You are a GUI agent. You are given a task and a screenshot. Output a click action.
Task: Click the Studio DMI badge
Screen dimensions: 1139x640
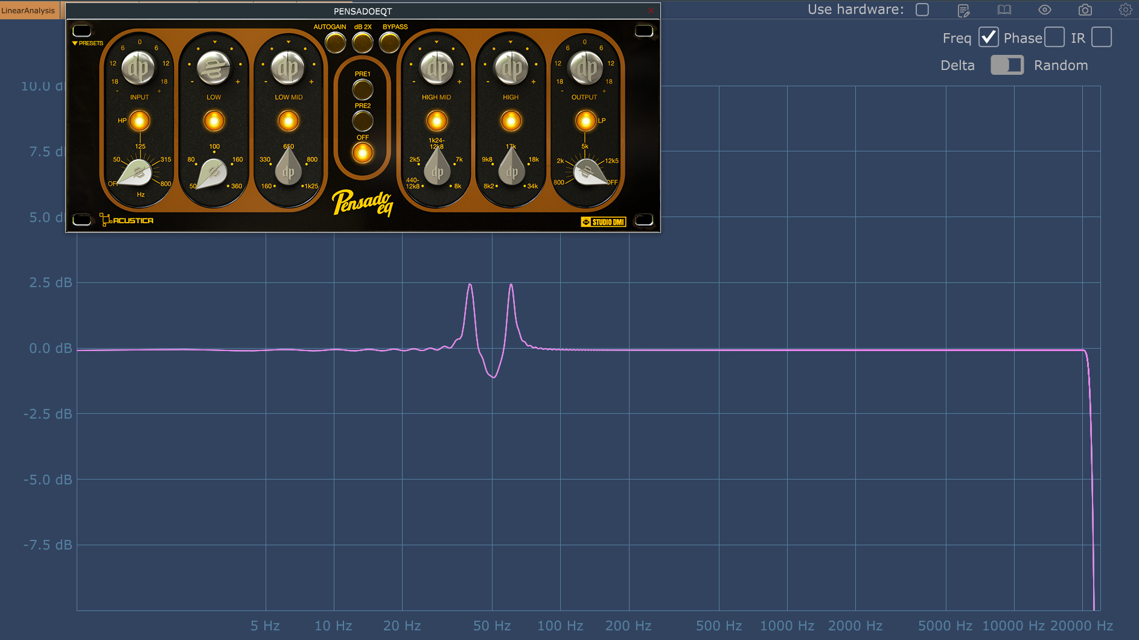[x=603, y=222]
